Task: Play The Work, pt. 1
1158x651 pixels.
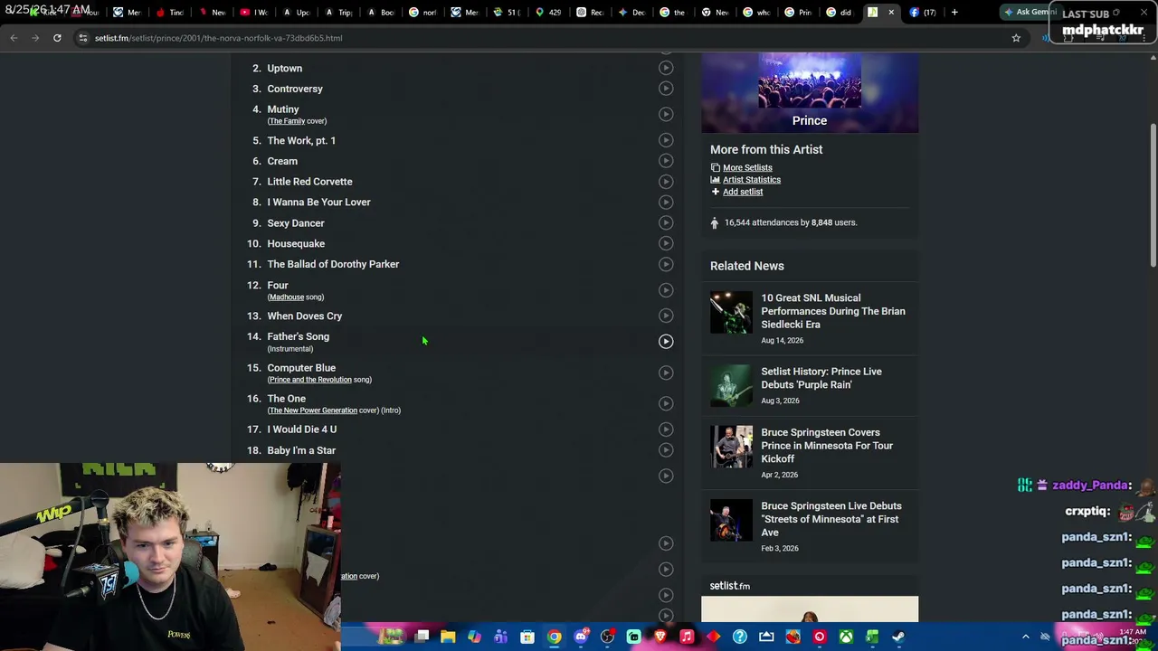Action: tap(666, 140)
